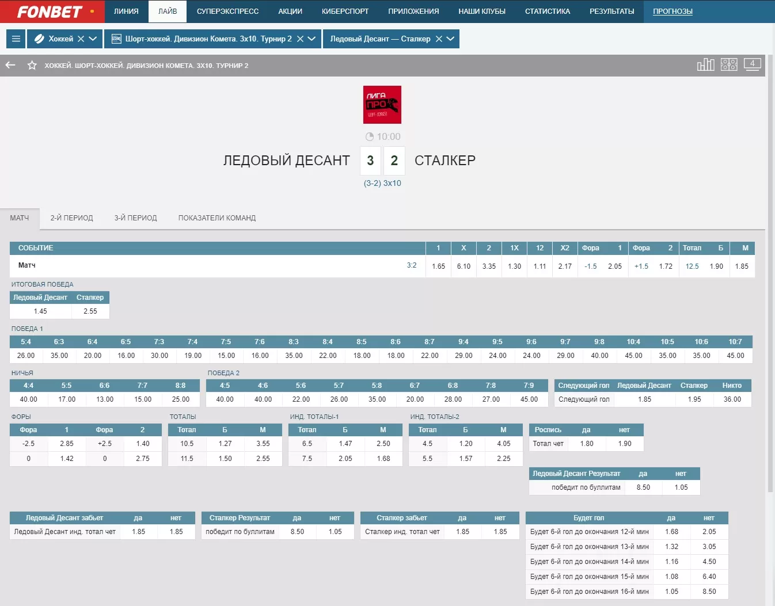Click the back arrow in the event header

click(x=10, y=65)
